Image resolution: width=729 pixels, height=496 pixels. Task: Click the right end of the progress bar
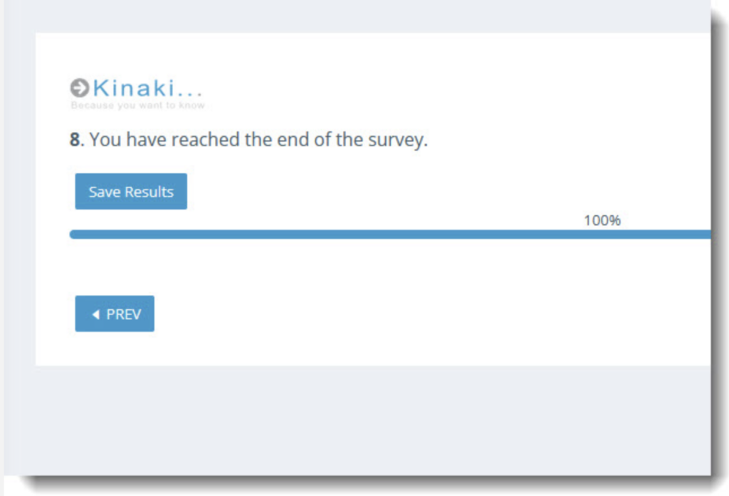tap(706, 234)
